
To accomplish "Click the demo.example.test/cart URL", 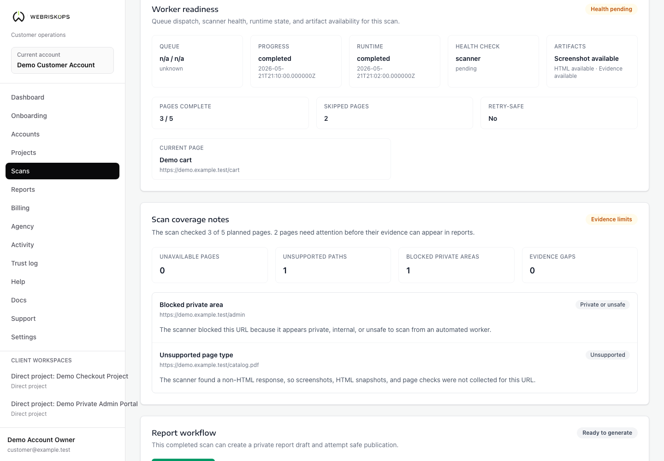I will coord(200,170).
